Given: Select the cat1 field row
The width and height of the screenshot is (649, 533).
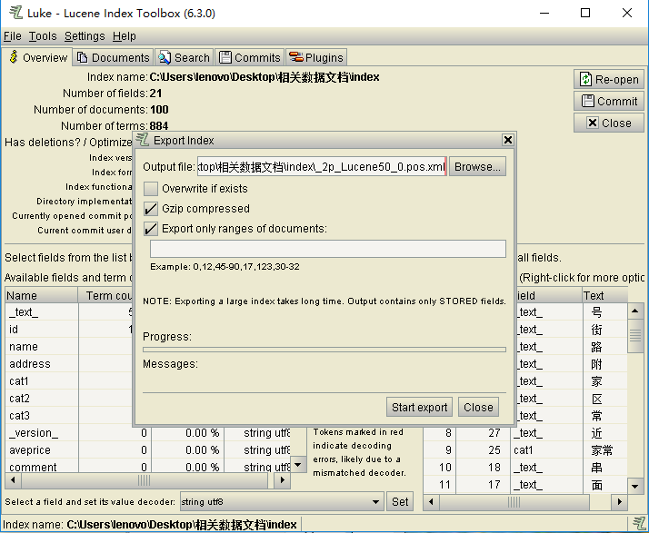Looking at the screenshot, I should coord(69,381).
